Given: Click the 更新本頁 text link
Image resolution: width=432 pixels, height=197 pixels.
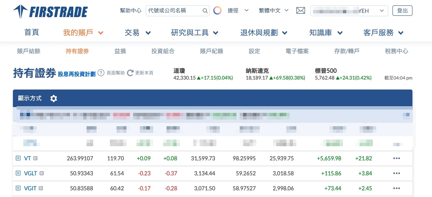Looking at the screenshot, I should [x=144, y=73].
